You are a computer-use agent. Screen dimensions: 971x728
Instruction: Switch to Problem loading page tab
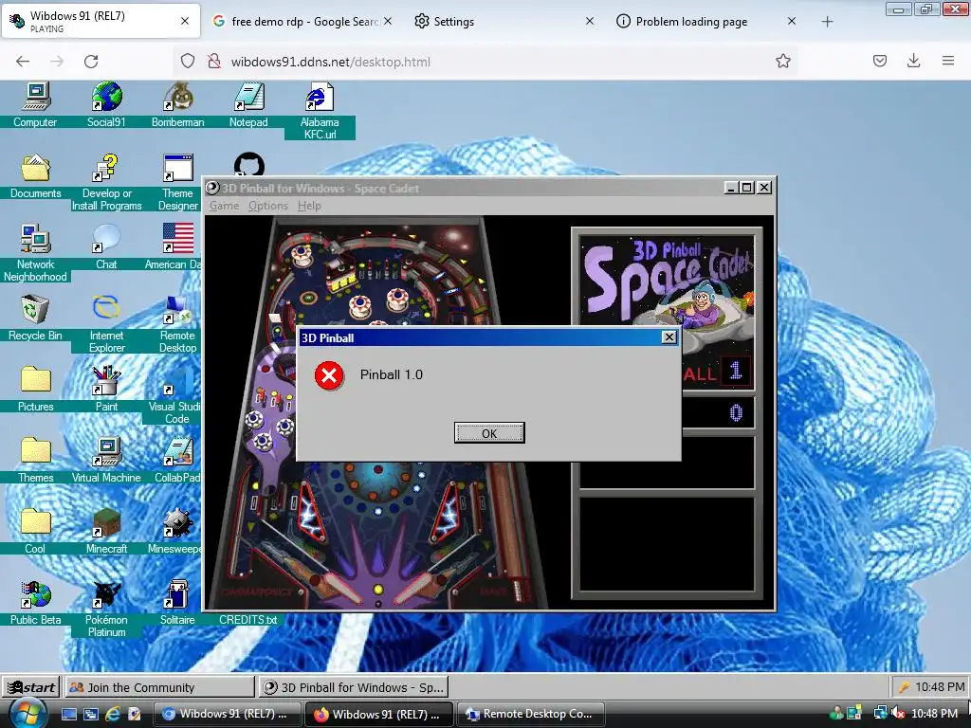click(x=705, y=21)
